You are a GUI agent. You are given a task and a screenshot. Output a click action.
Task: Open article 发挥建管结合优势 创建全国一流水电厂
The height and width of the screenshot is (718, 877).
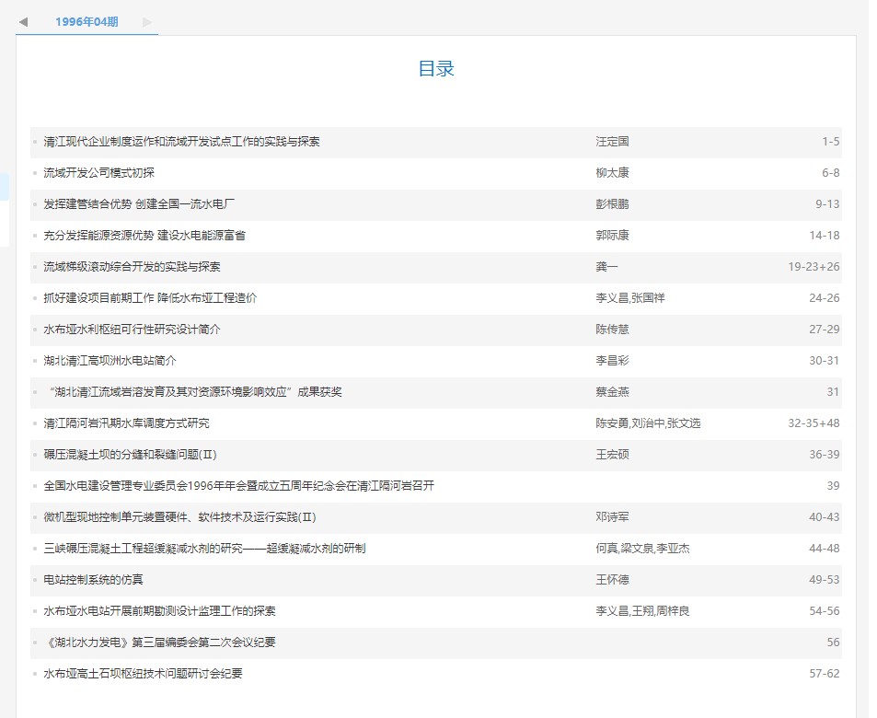point(139,204)
